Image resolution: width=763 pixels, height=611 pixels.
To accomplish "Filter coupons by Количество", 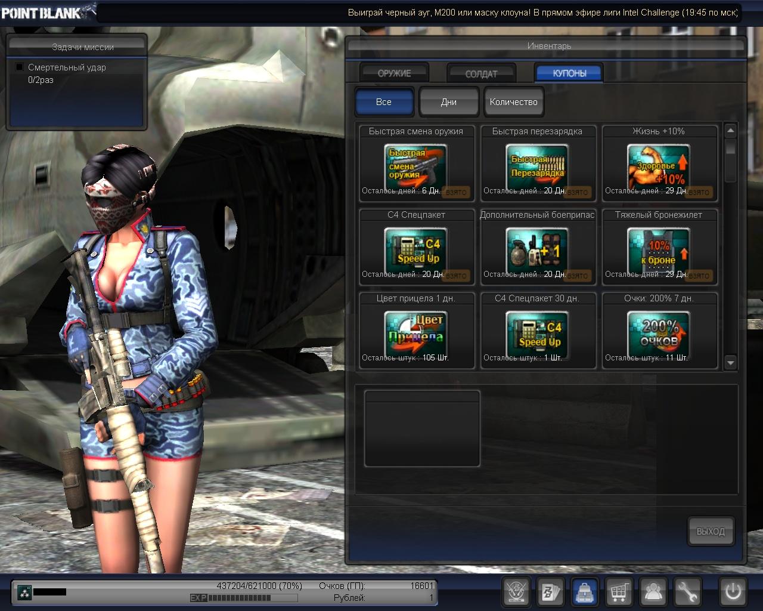I will tap(513, 102).
